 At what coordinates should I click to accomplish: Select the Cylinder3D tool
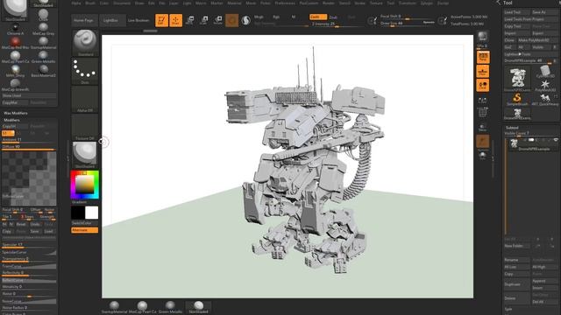545,72
